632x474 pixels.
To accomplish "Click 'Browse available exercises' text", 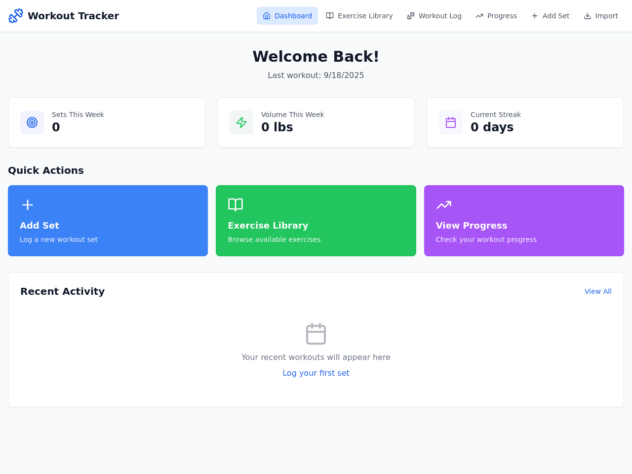I will (274, 239).
